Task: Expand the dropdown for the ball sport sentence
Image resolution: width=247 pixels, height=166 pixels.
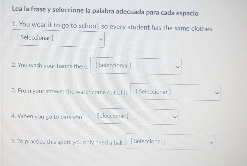Action: coord(170,142)
